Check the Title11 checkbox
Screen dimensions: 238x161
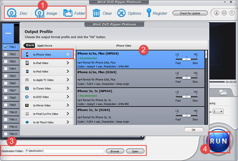click(x=6, y=119)
